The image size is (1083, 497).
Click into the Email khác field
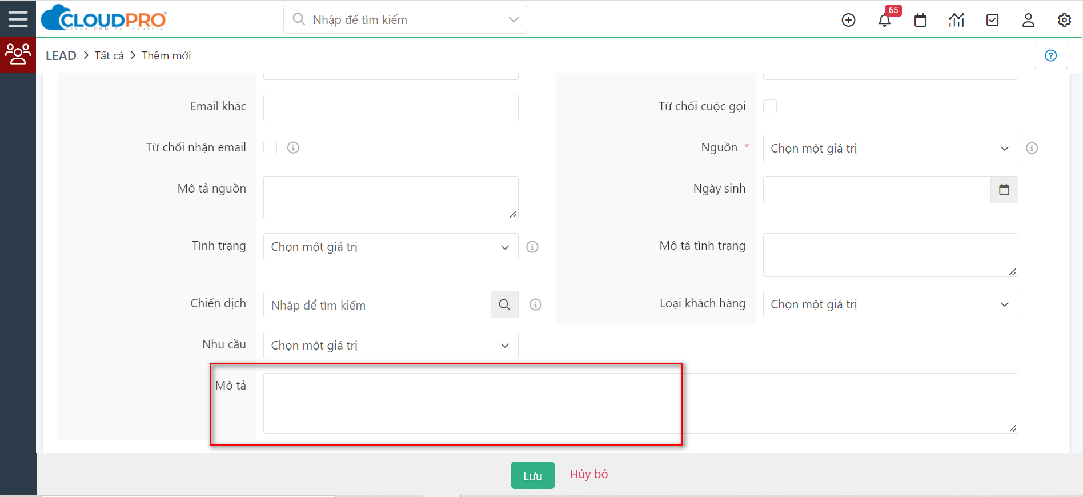[x=391, y=107]
